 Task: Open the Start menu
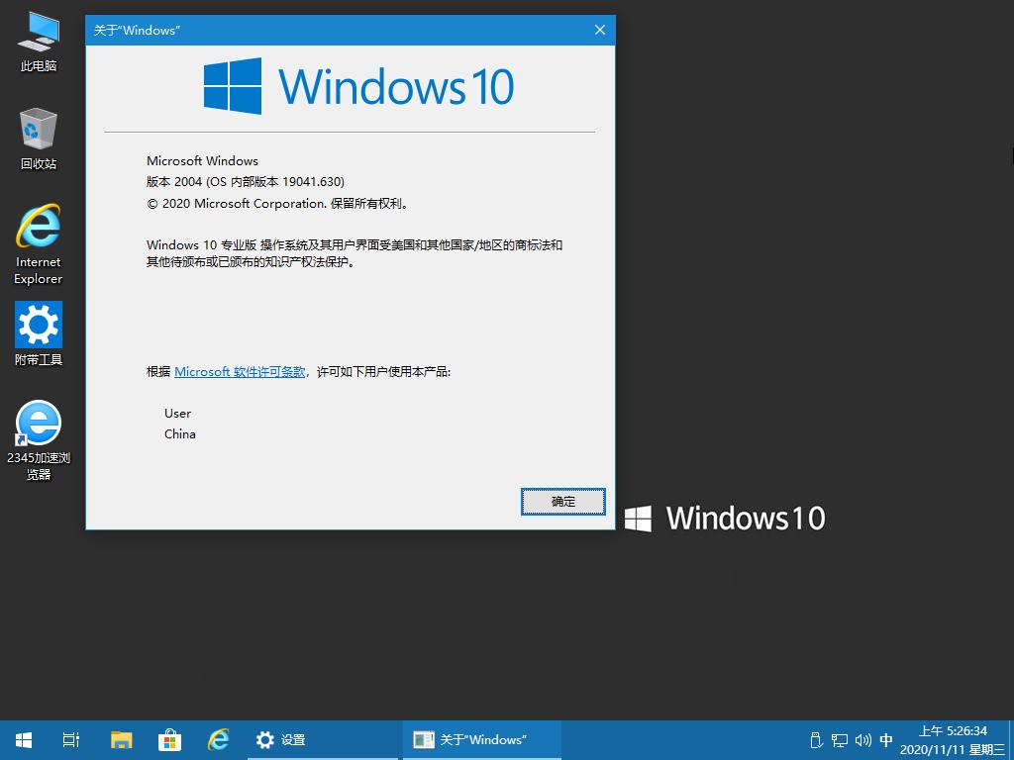tap(24, 740)
